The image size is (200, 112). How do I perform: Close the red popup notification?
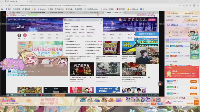point(197,68)
